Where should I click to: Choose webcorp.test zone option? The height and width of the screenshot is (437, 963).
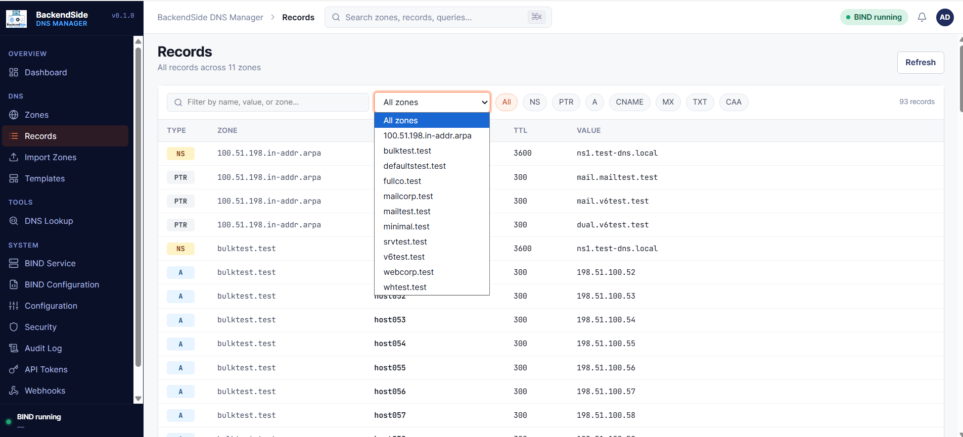click(x=432, y=272)
